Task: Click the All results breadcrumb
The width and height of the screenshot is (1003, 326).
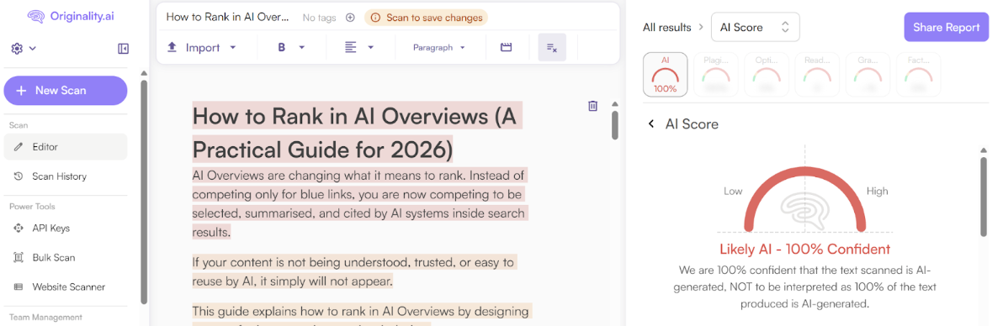Action: coord(667,28)
